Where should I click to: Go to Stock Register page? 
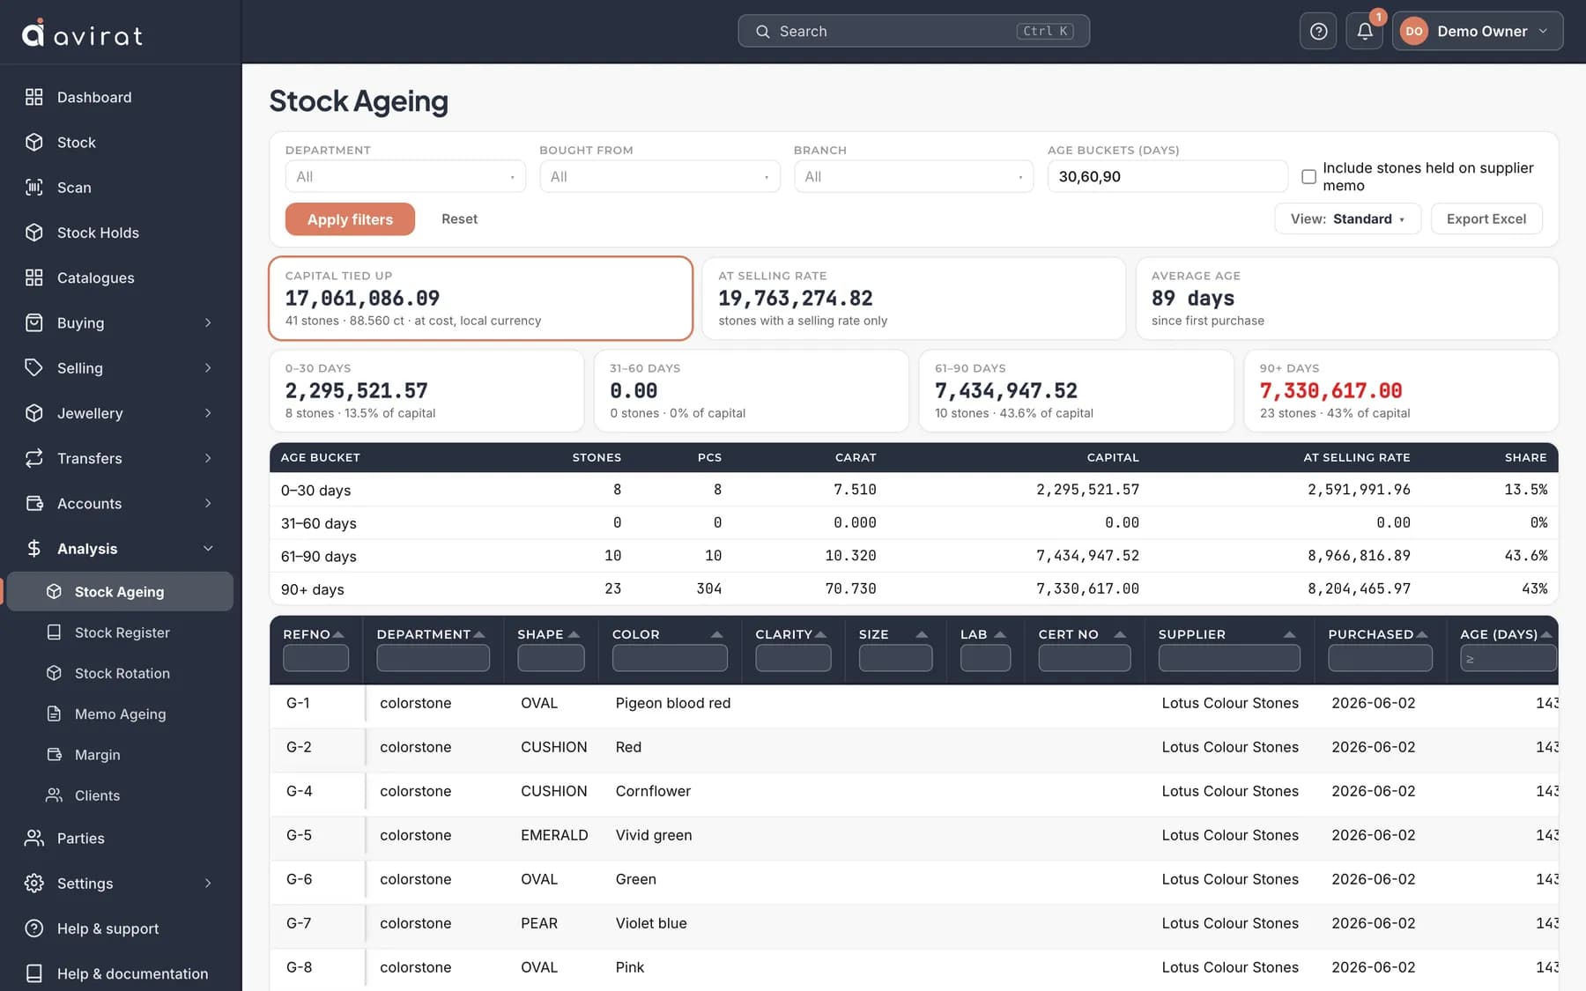[122, 632]
